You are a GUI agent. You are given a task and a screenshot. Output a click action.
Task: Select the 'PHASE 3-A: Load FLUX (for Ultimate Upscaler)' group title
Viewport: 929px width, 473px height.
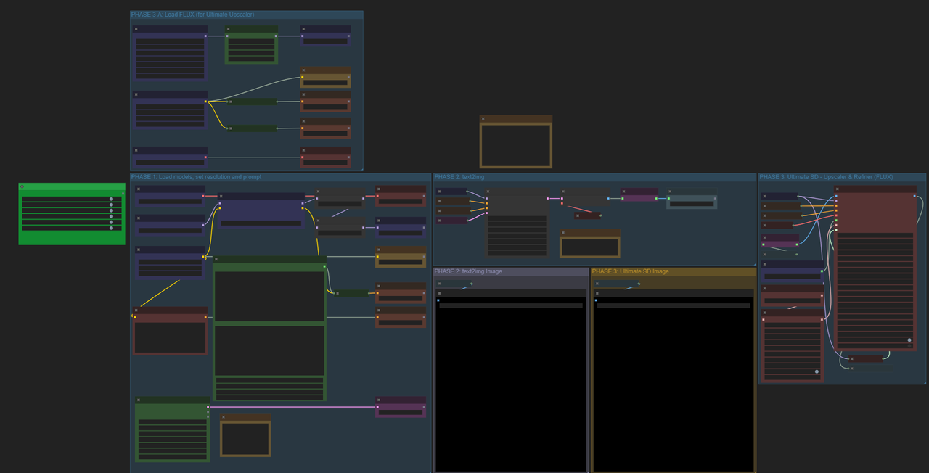click(x=193, y=15)
